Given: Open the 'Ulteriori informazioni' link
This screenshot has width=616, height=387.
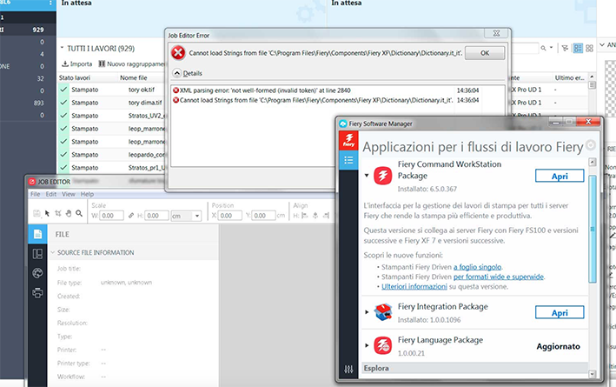Looking at the screenshot, I should pos(414,286).
